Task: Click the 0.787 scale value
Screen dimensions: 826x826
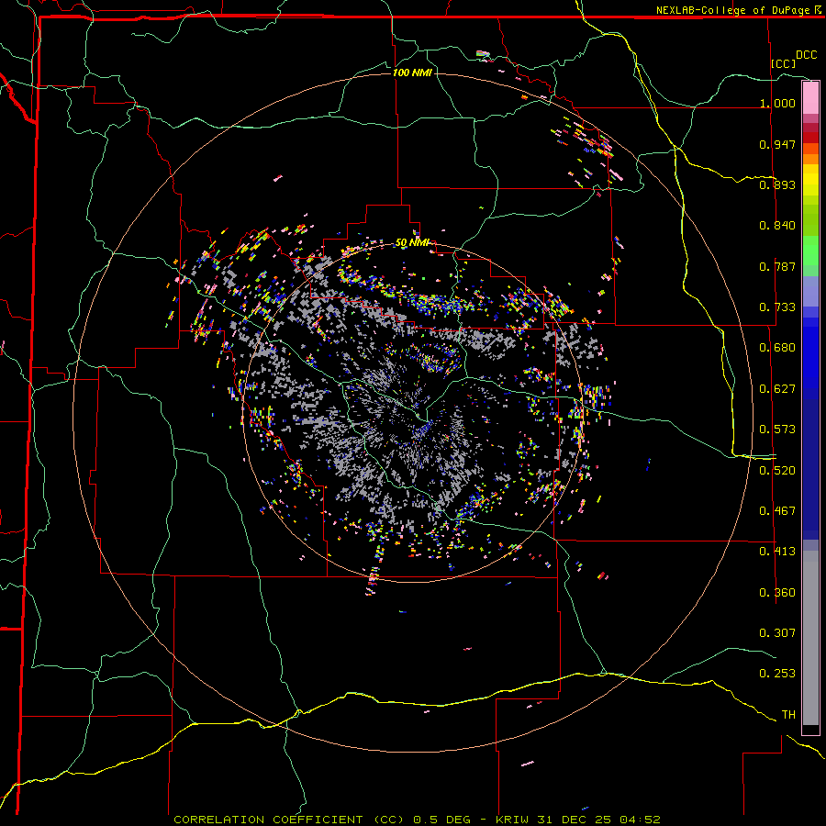Action: pos(777,266)
